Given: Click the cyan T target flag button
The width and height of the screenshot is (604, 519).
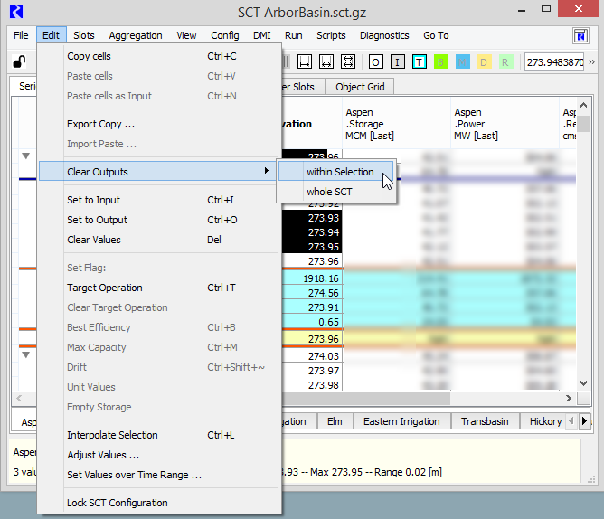Looking at the screenshot, I should click(x=419, y=61).
